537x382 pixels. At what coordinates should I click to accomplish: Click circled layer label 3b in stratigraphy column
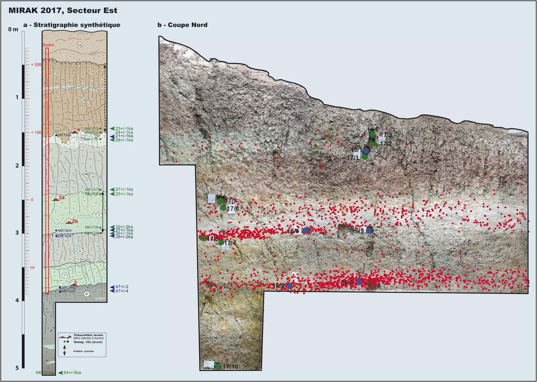[x=84, y=100]
